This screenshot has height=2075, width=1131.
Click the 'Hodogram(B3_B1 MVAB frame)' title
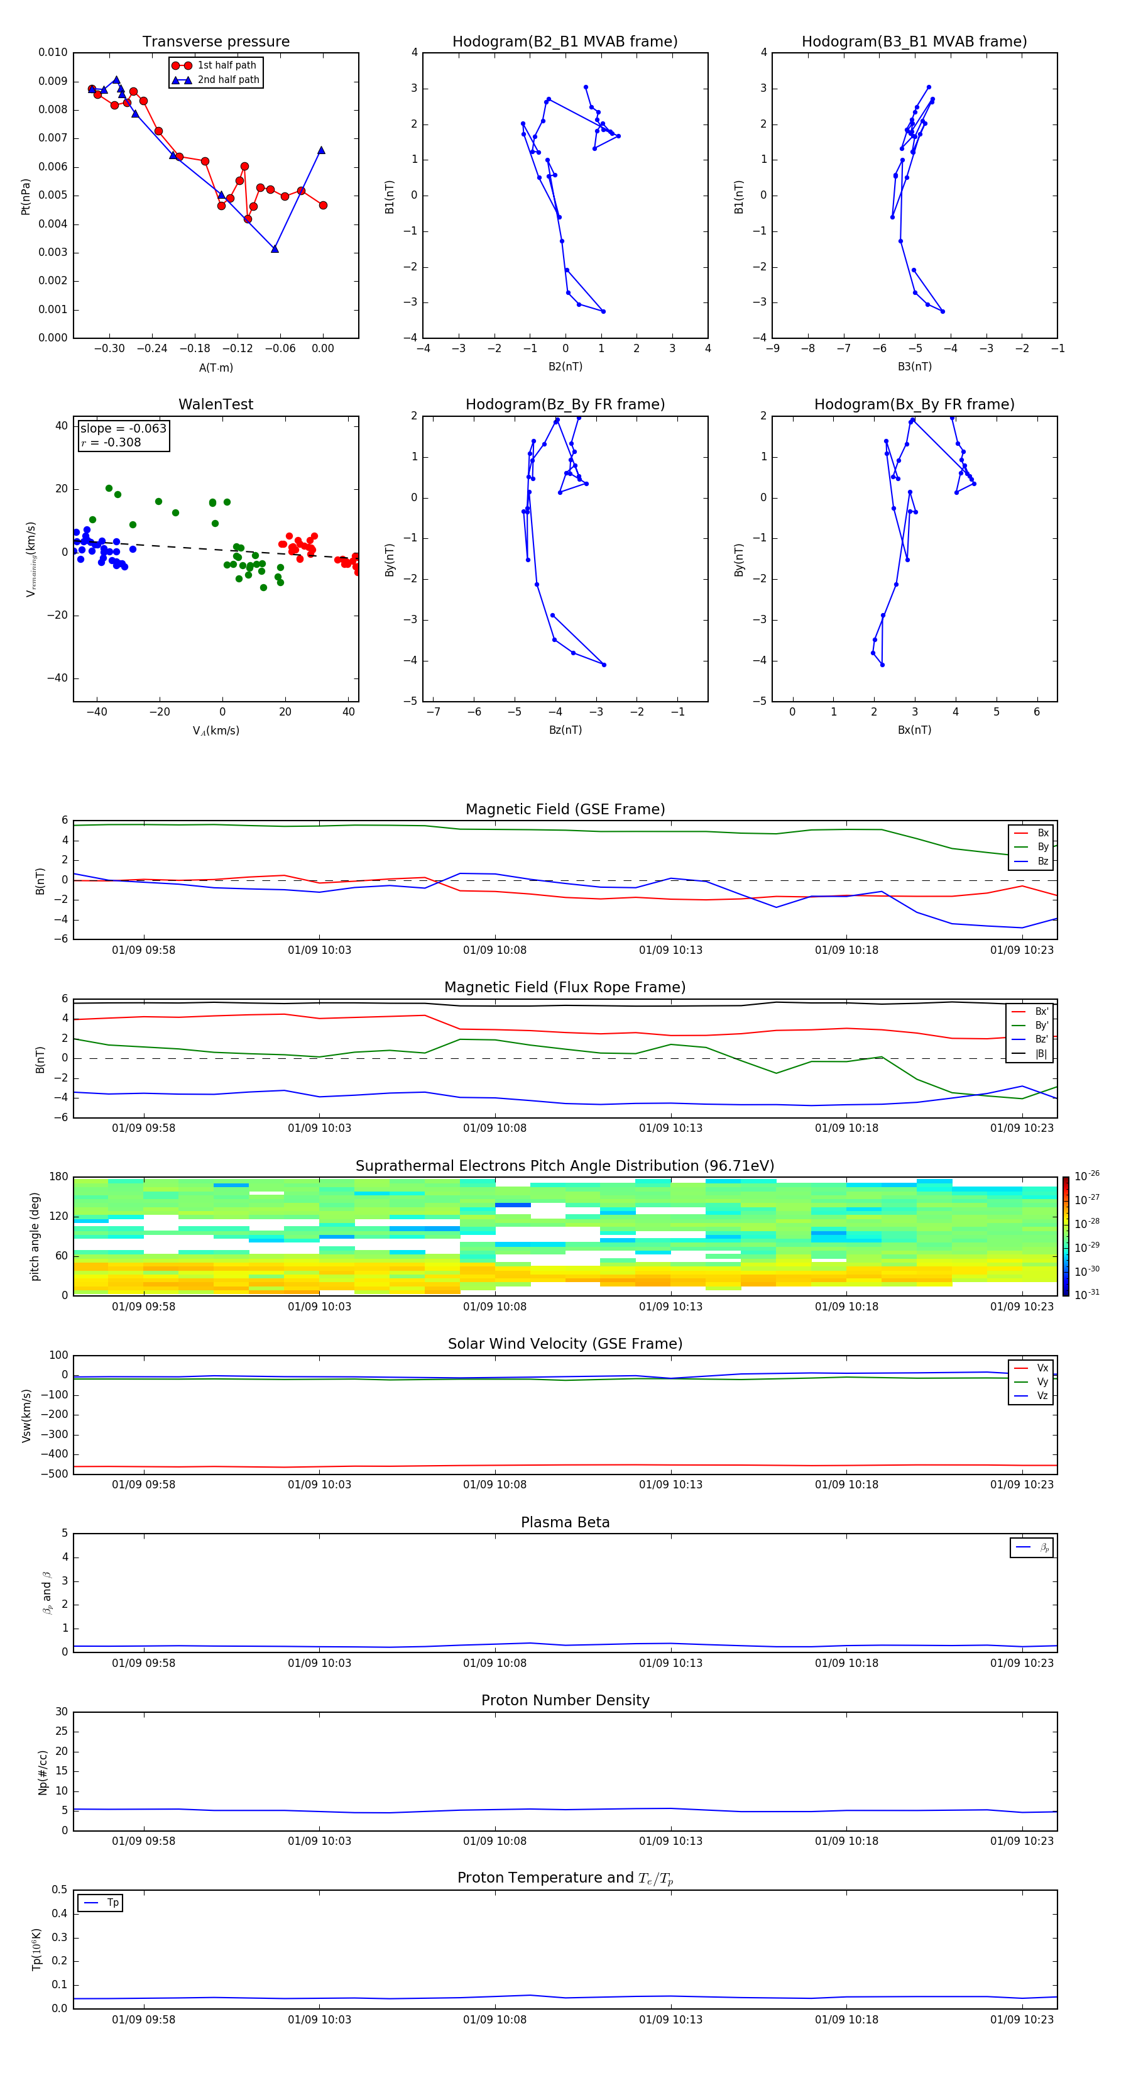(914, 41)
